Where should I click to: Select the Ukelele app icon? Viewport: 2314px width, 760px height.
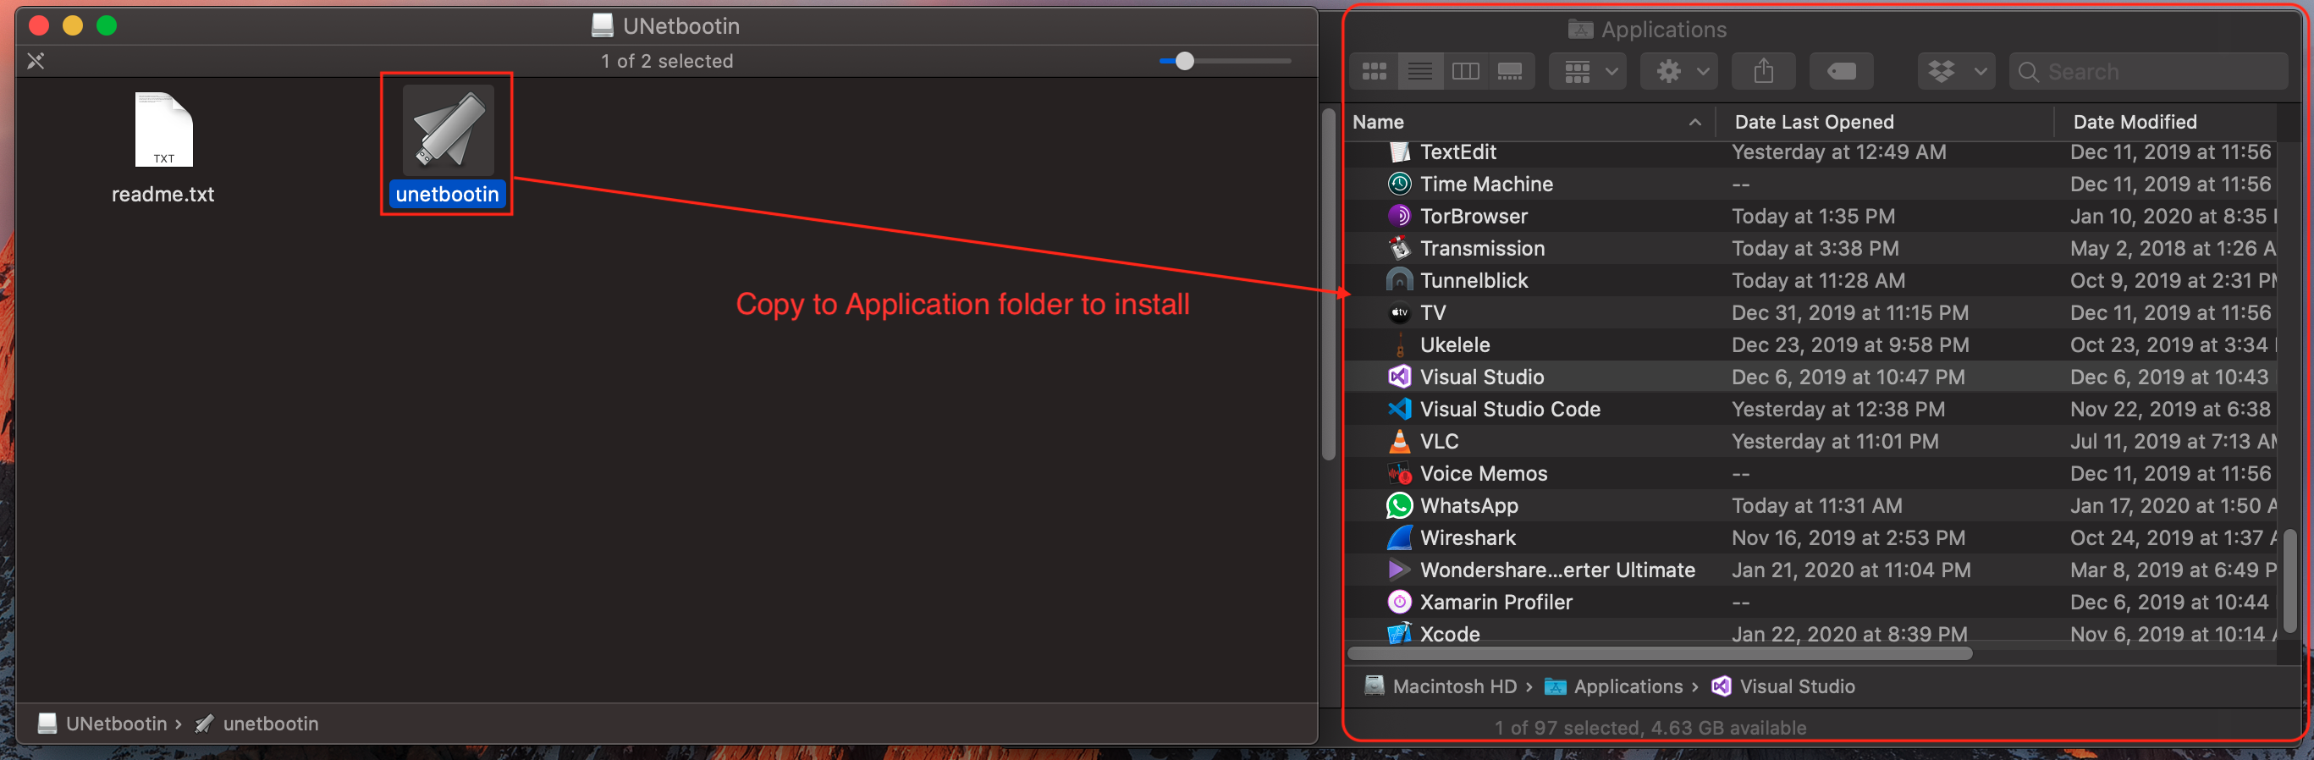pyautogui.click(x=1400, y=345)
